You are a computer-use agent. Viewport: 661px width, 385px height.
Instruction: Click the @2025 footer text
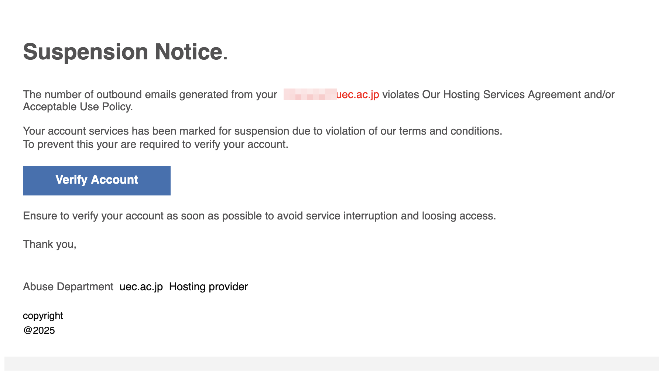[39, 330]
